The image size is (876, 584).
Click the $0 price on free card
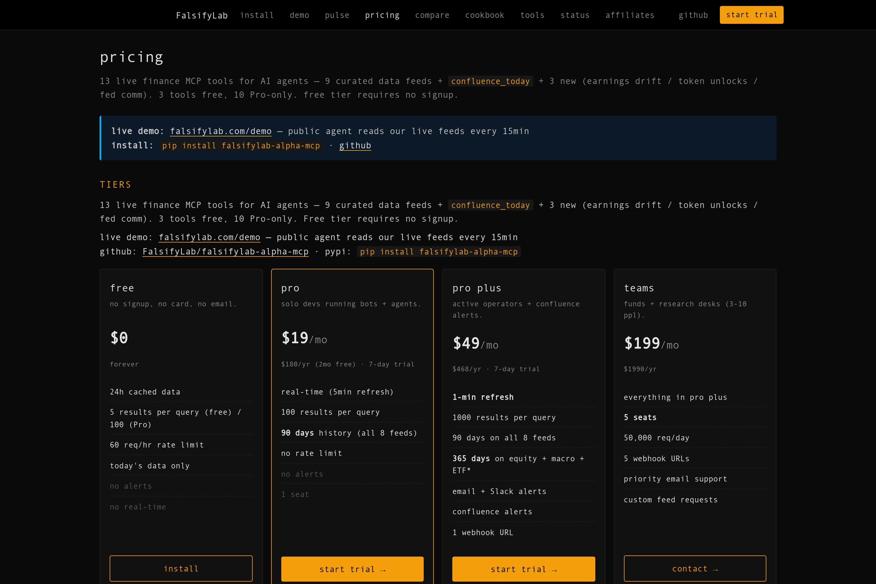pyautogui.click(x=119, y=338)
